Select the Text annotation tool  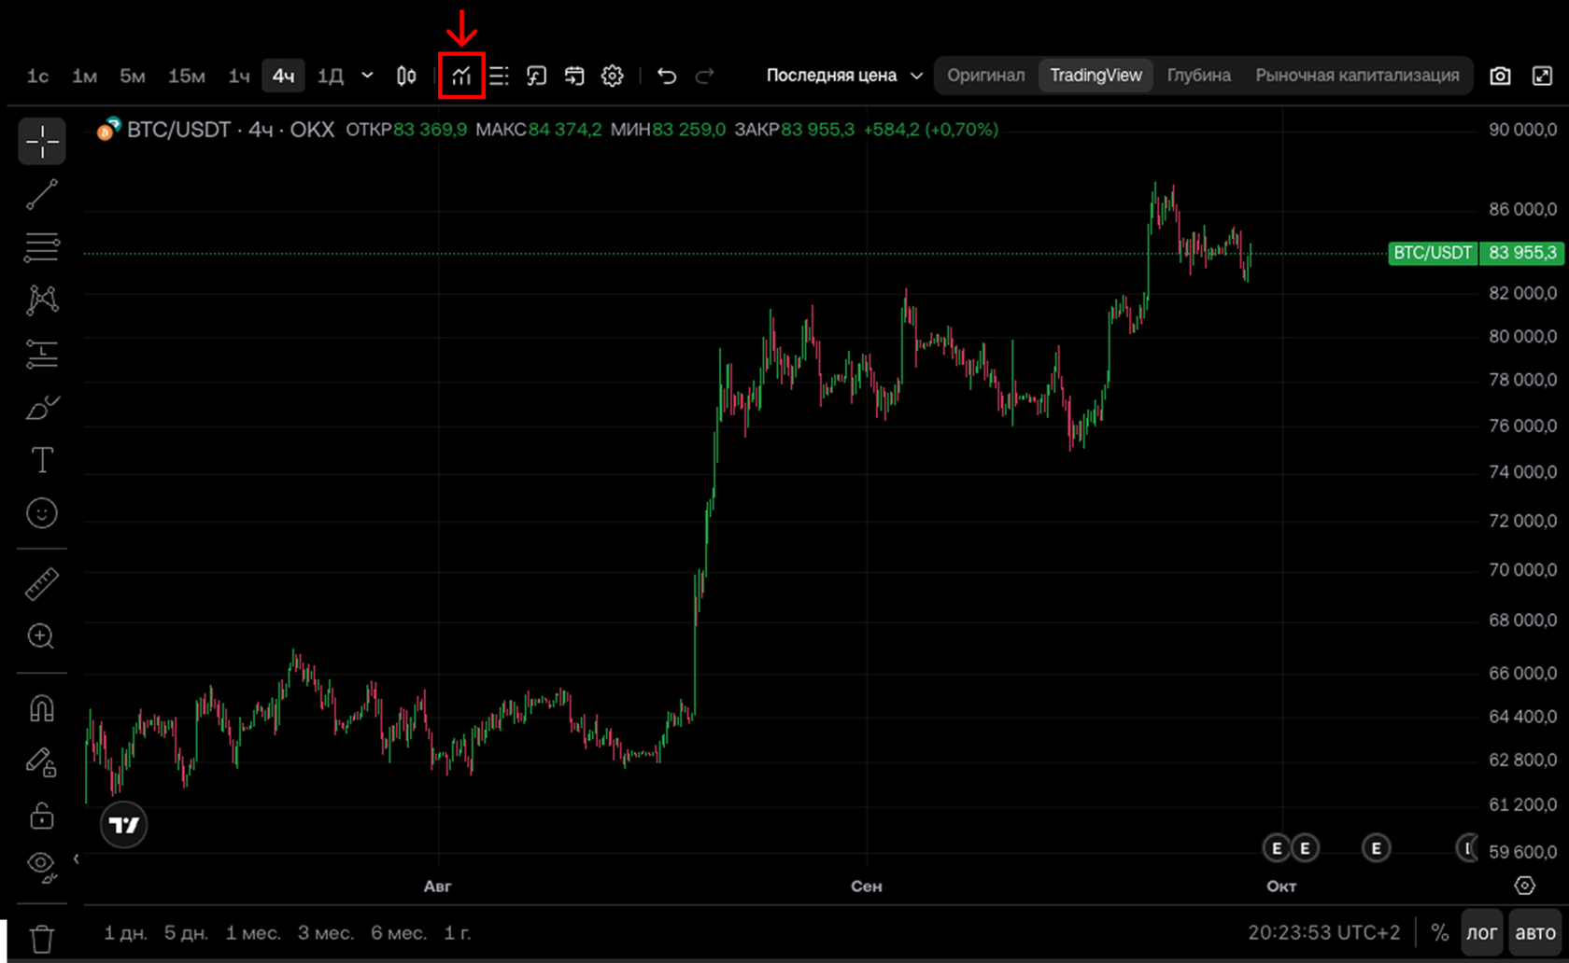[41, 460]
